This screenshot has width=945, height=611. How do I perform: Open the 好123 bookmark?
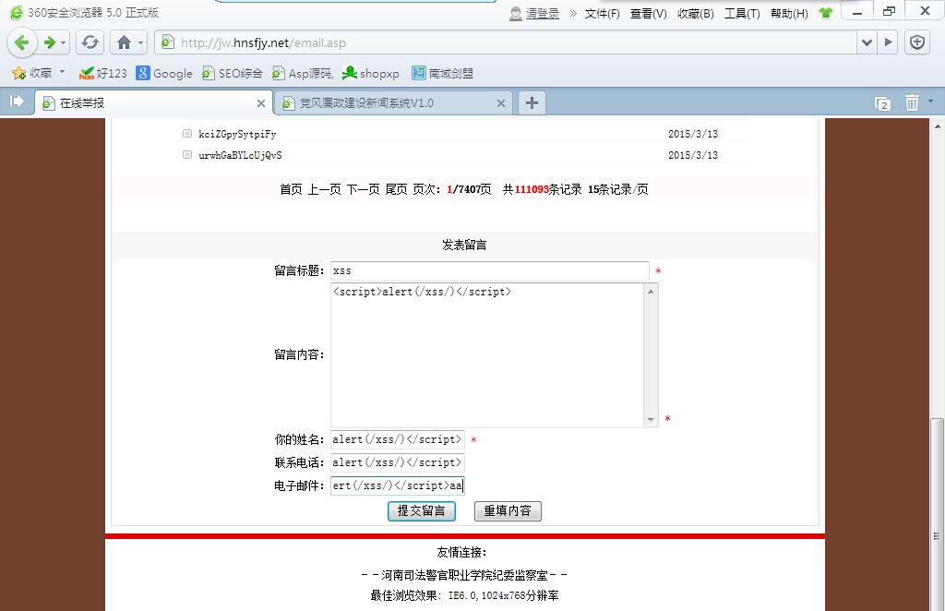click(103, 73)
